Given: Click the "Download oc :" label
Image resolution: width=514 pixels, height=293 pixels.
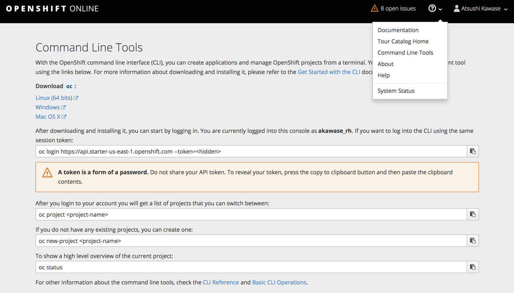Looking at the screenshot, I should pos(56,86).
